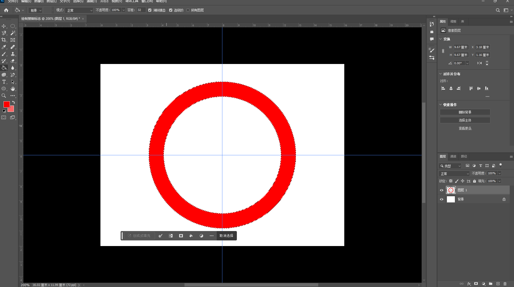Click the 选择主体 button
The height and width of the screenshot is (287, 514).
coord(465,120)
